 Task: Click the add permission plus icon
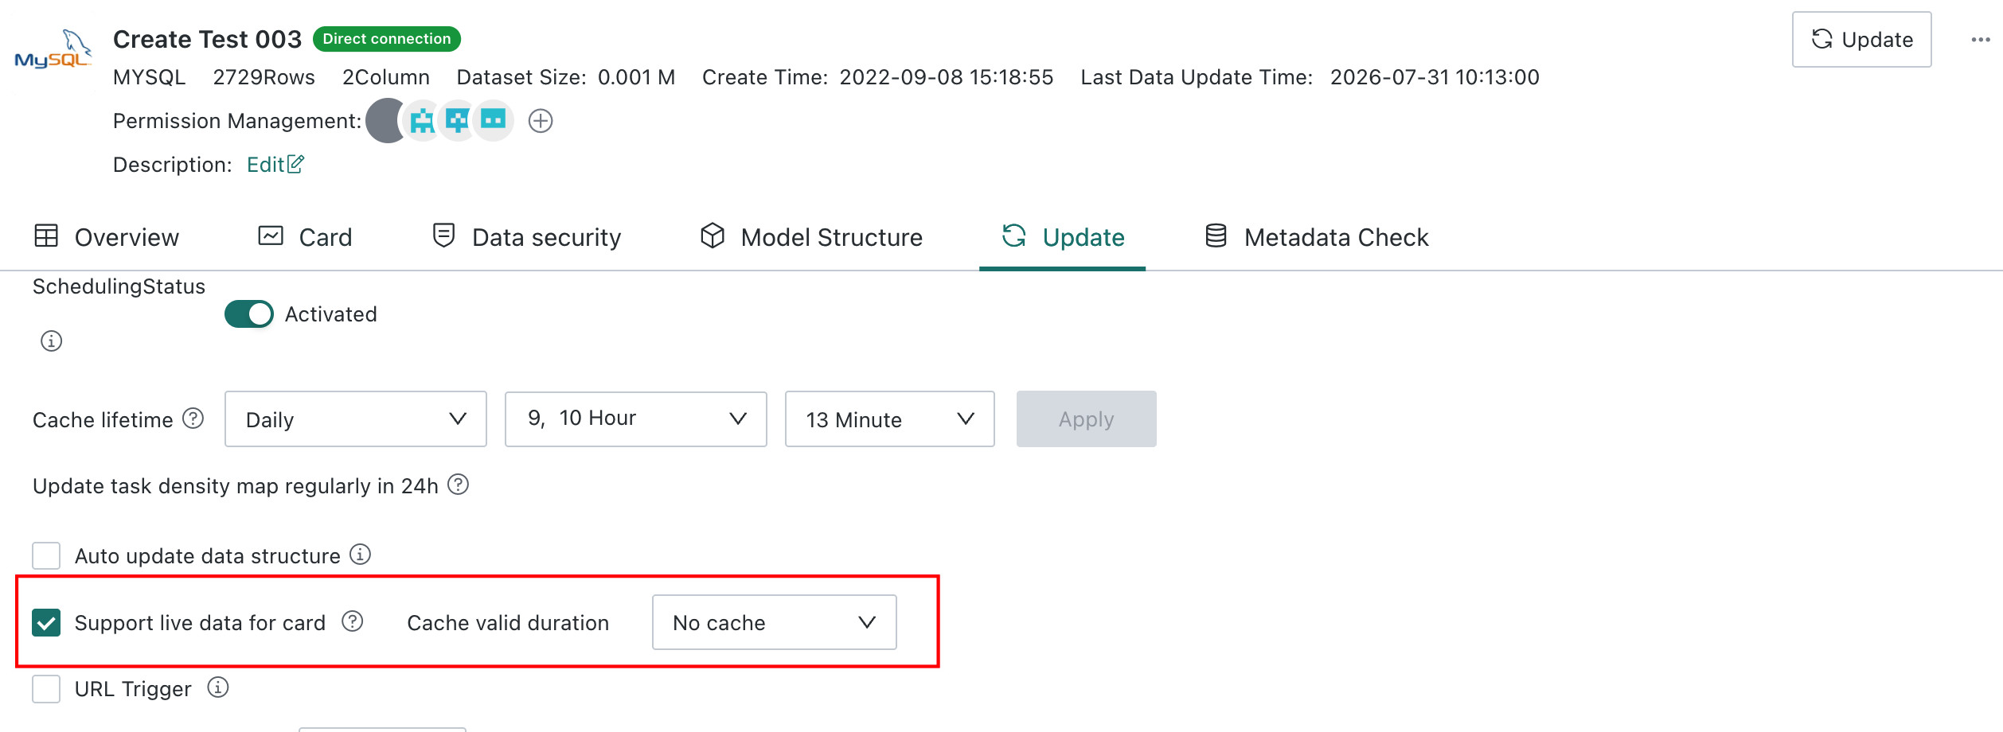(x=541, y=121)
